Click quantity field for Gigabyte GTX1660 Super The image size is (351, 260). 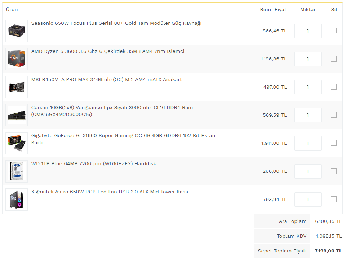(308, 143)
